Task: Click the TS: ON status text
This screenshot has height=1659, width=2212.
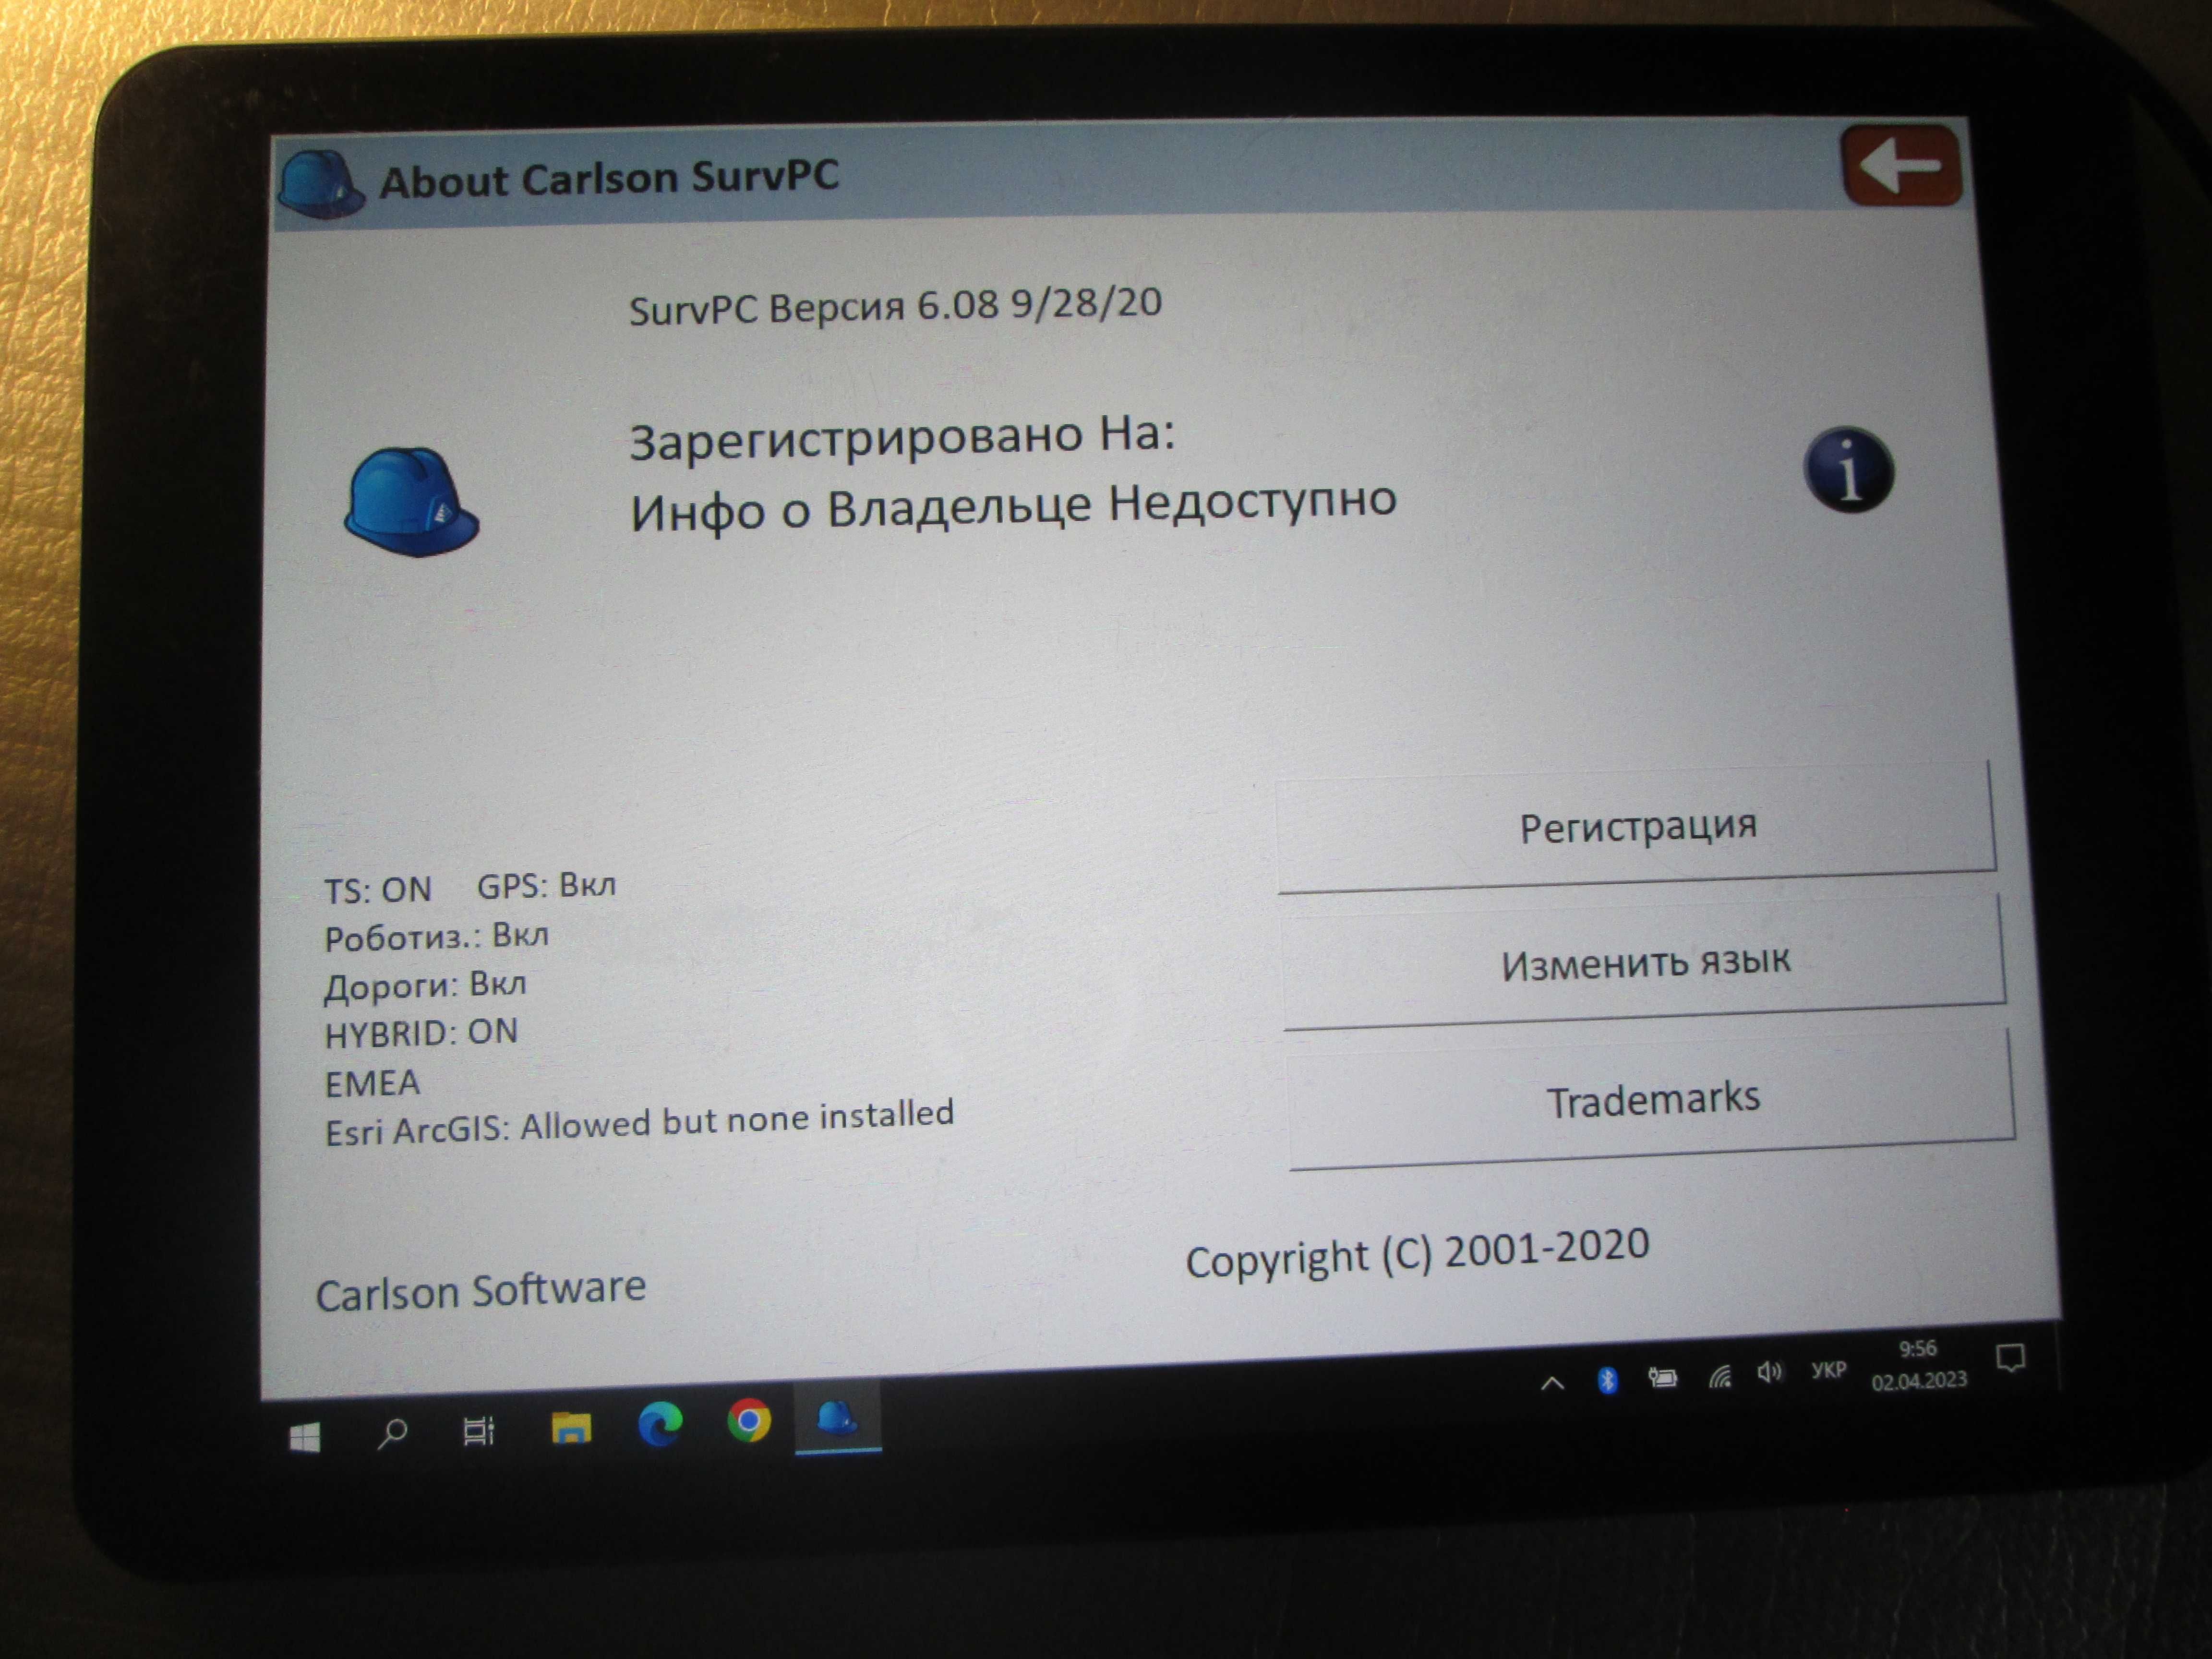Action: coord(378,890)
